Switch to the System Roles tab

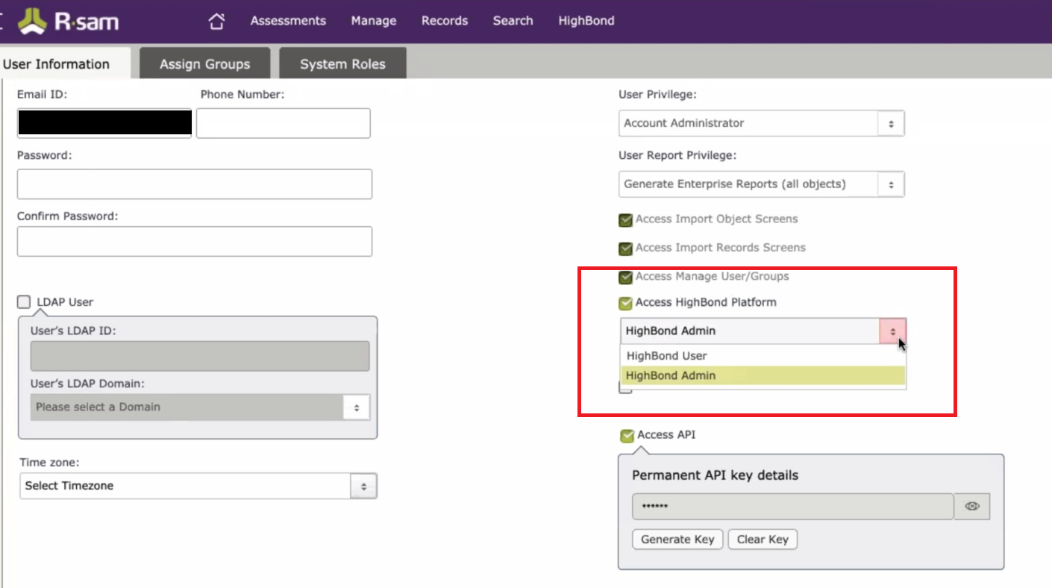point(342,63)
